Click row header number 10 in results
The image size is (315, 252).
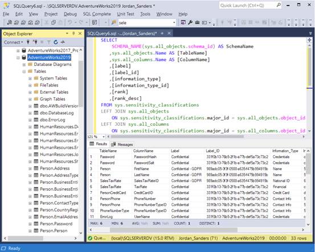coord(92,210)
